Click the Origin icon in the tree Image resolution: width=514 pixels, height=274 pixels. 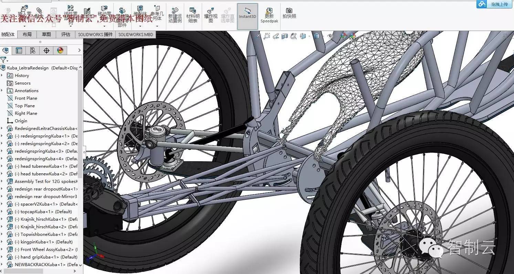(x=10, y=121)
